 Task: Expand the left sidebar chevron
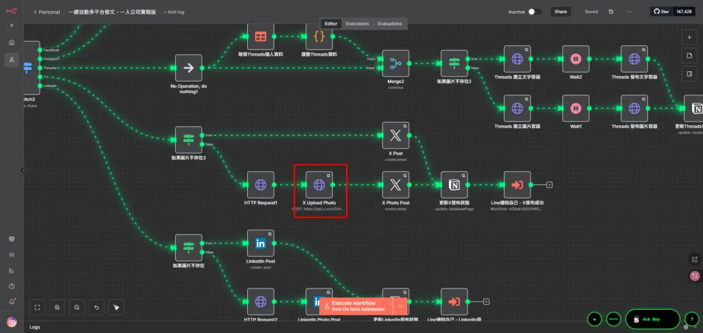coord(24,170)
